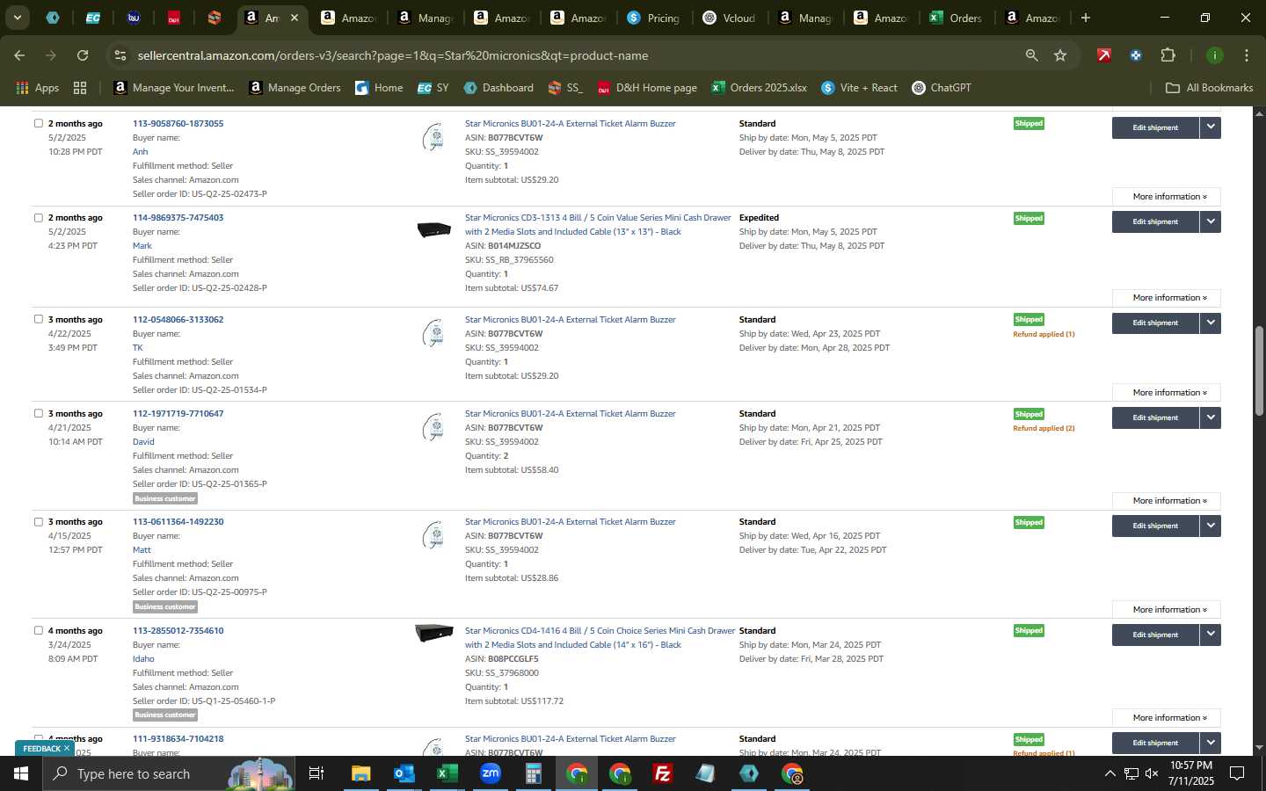Expand More information for buyer Mark order

1167,298
